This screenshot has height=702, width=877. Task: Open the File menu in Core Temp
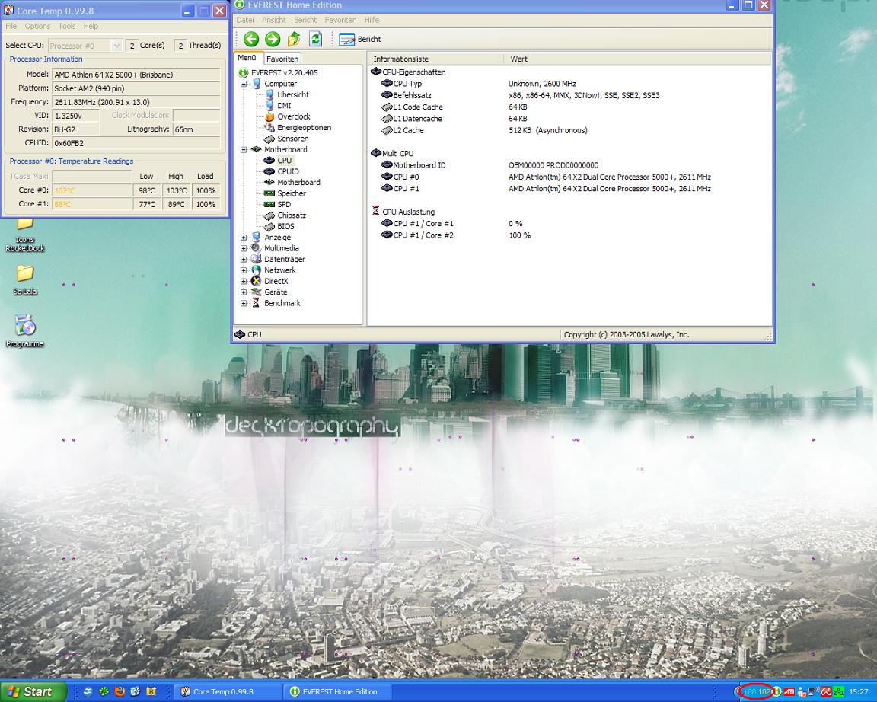[x=11, y=27]
